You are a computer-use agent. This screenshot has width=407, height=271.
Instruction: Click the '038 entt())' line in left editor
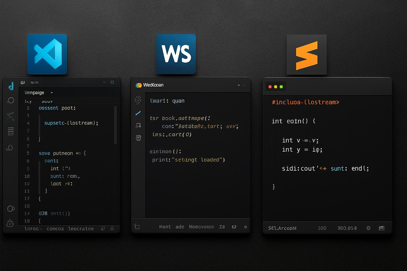(x=54, y=213)
